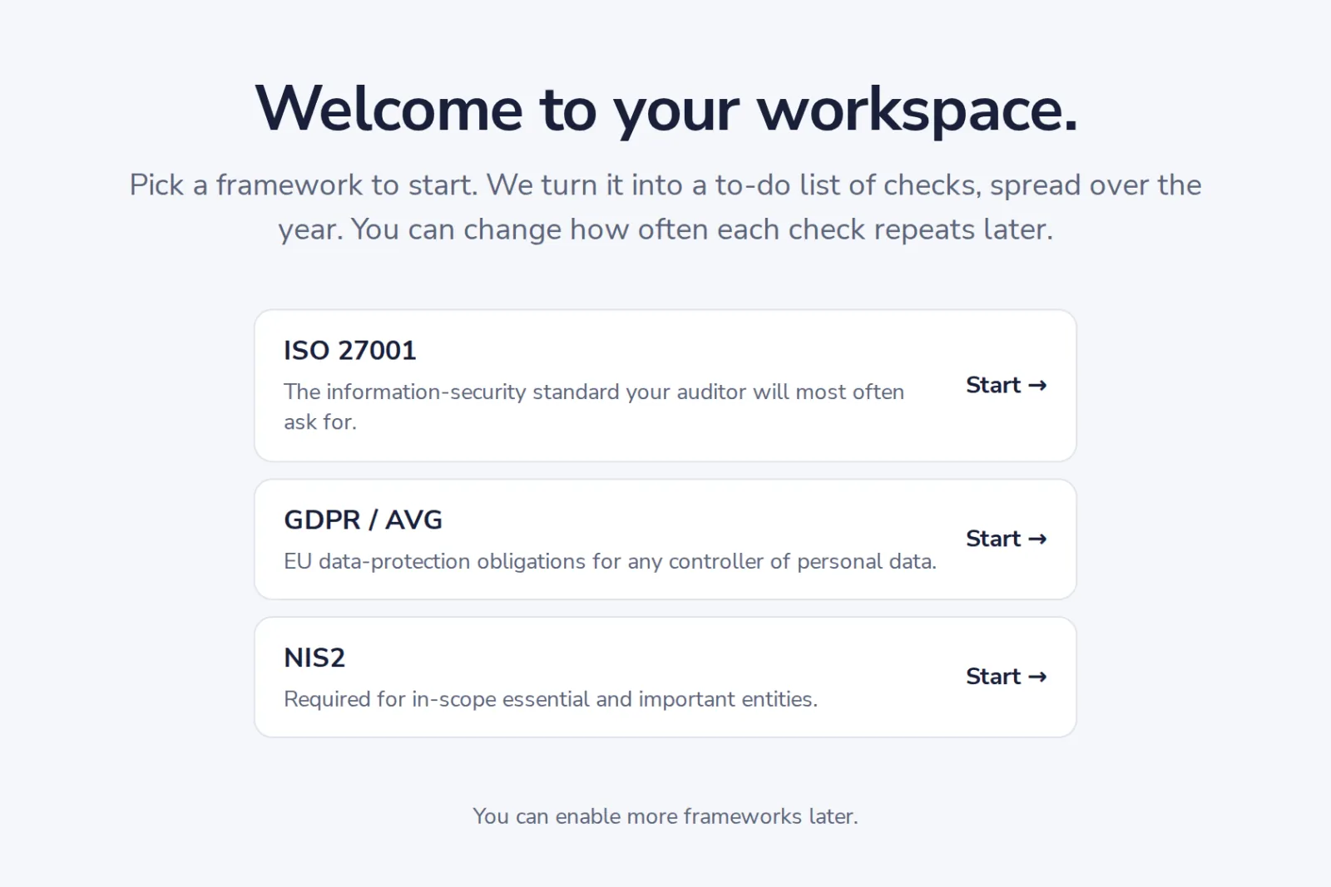Screen dimensions: 1331x887
Task: Click the NIS2 card title
Action: 314,658
